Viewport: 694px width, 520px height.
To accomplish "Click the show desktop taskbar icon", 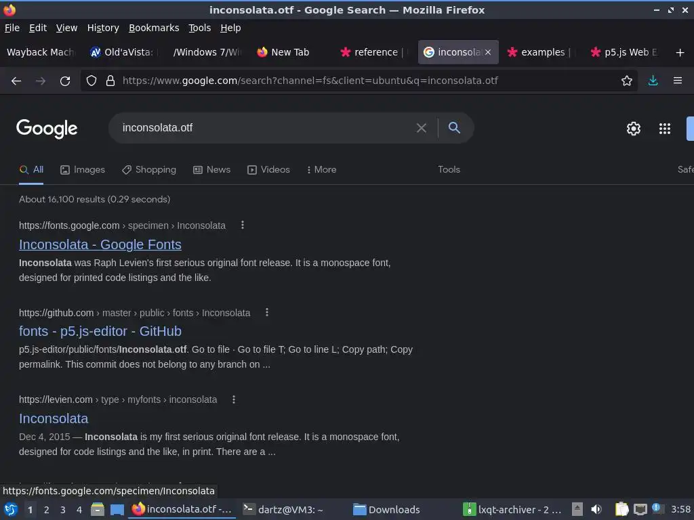I will 117,509.
